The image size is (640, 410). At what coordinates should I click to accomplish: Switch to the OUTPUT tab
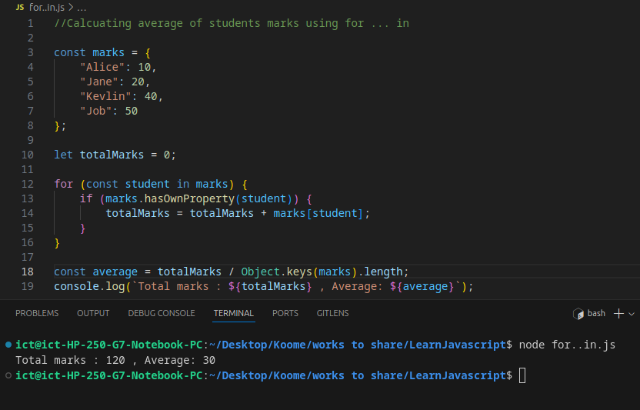pyautogui.click(x=93, y=313)
